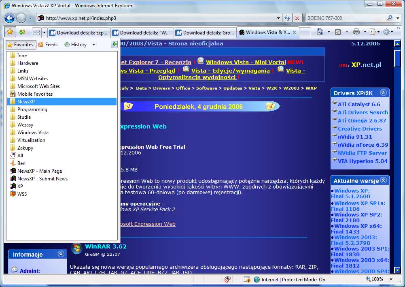Open the Quick Tabs thumbnail view
Image resolution: width=405 pixels, height=287 pixels.
(36, 32)
